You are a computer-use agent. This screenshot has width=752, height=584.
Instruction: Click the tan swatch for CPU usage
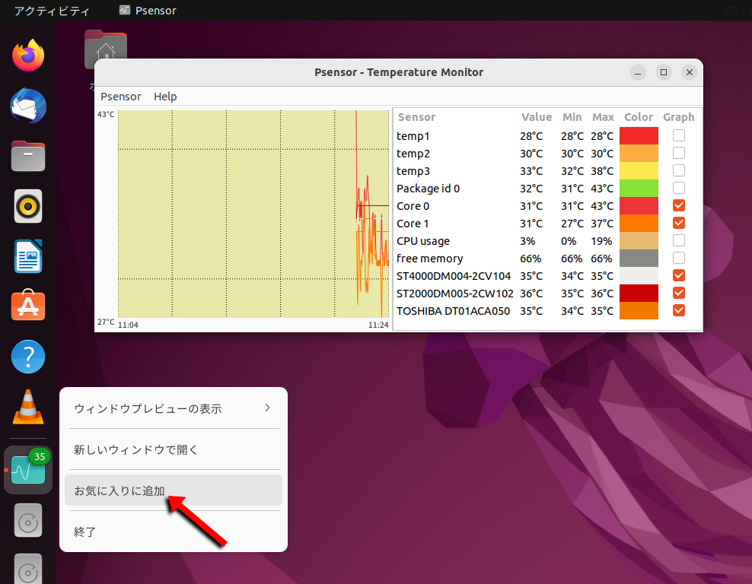point(639,240)
